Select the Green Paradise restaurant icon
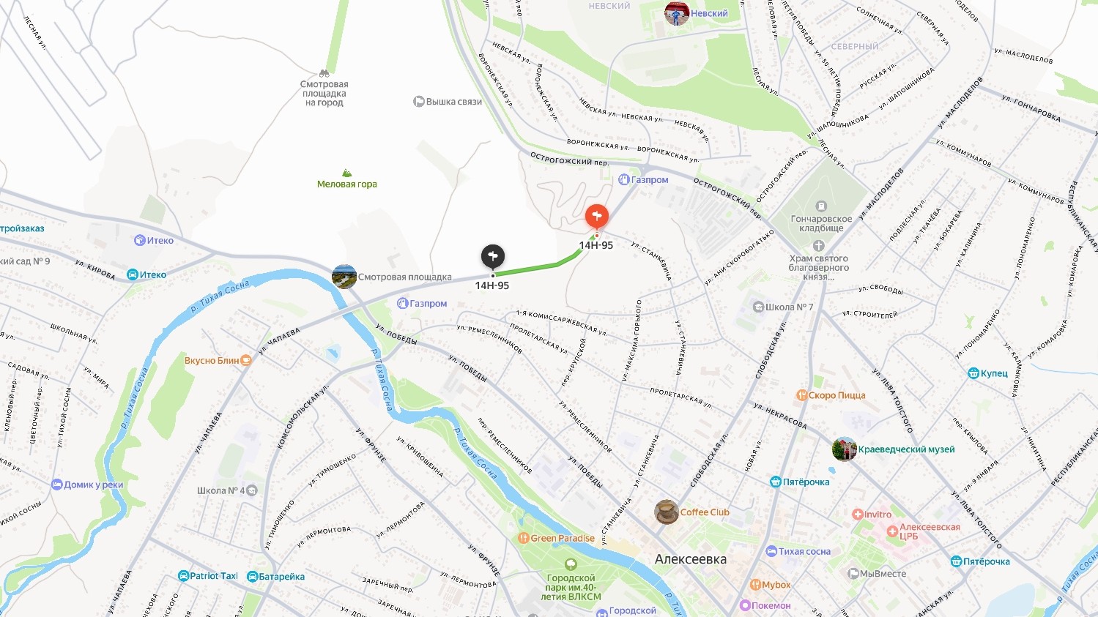Screen dimensions: 1098x617 coord(523,538)
